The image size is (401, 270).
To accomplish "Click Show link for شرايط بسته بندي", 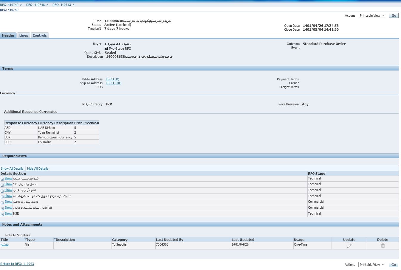I will point(8,178).
